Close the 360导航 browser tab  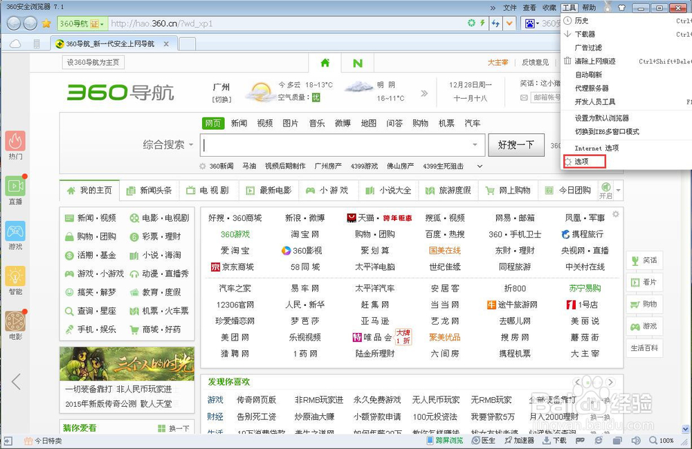(x=166, y=44)
